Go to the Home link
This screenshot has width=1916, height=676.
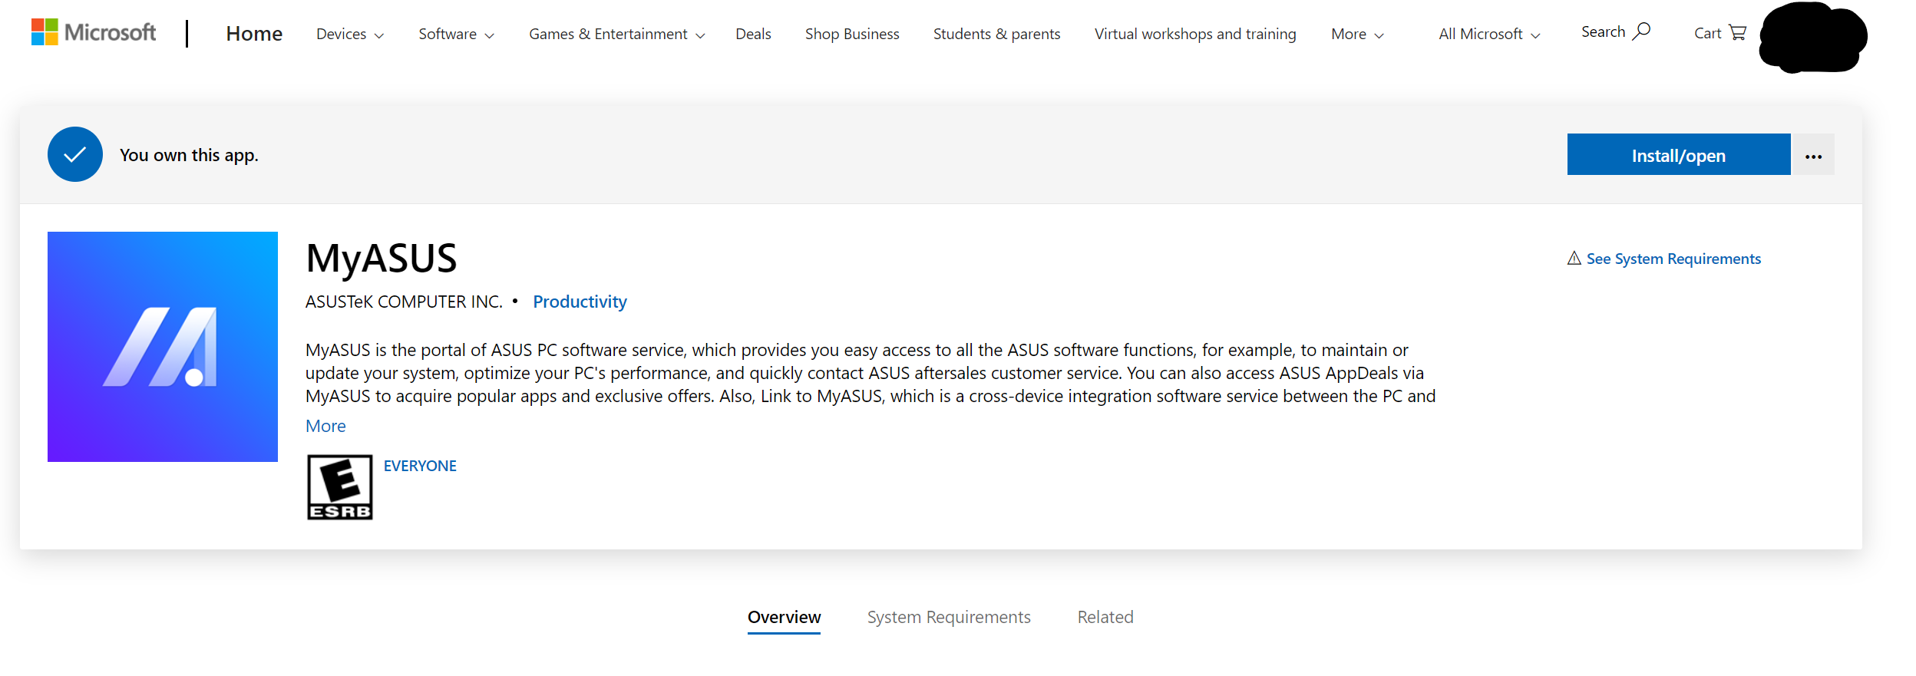[254, 34]
